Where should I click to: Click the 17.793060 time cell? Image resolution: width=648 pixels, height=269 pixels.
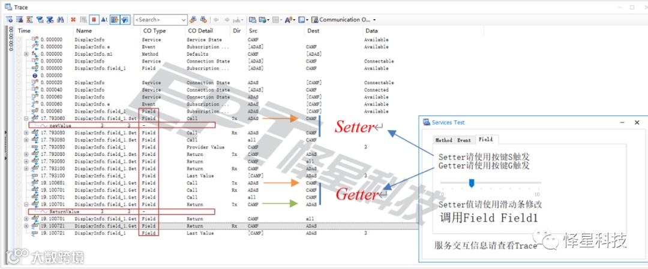tap(52, 119)
